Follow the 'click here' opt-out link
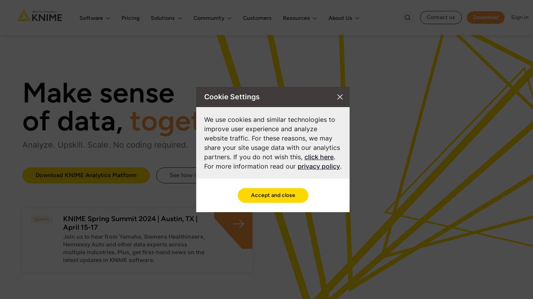 coord(319,157)
